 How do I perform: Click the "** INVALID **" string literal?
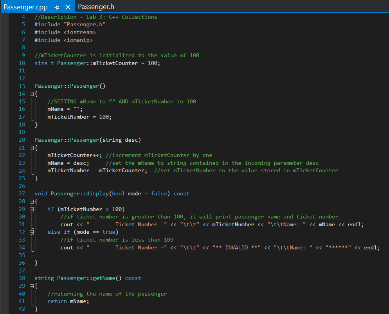(x=236, y=247)
